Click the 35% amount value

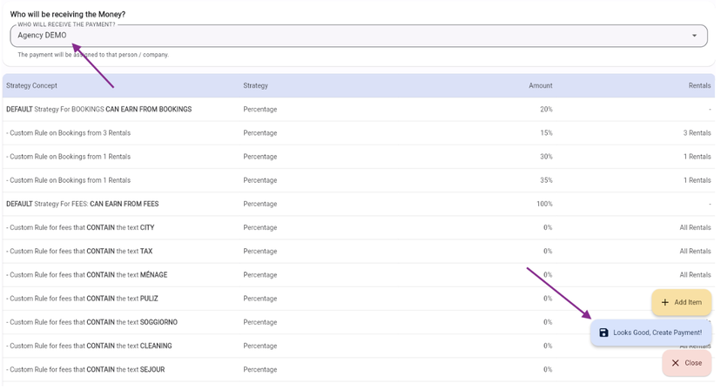546,180
